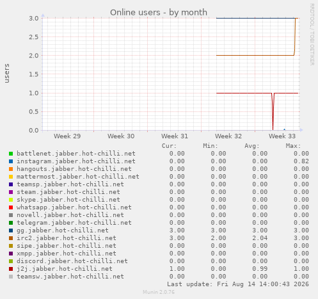Screen dimensions: 318x299
Task: Click the Week 30 axis label
Action: coord(121,136)
